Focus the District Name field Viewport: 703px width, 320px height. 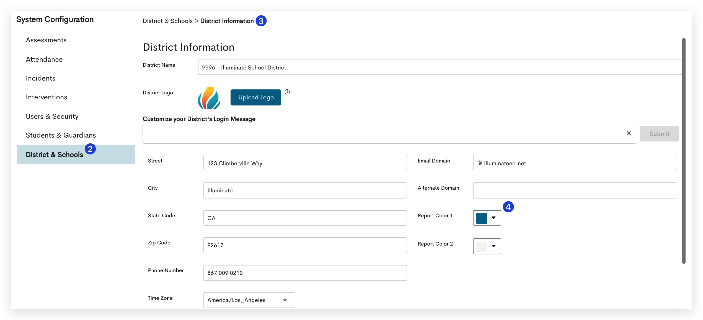click(440, 67)
